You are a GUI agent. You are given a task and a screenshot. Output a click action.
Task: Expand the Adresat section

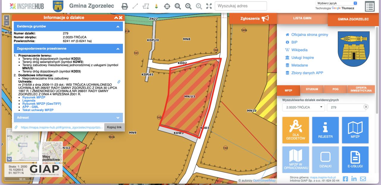point(68,118)
